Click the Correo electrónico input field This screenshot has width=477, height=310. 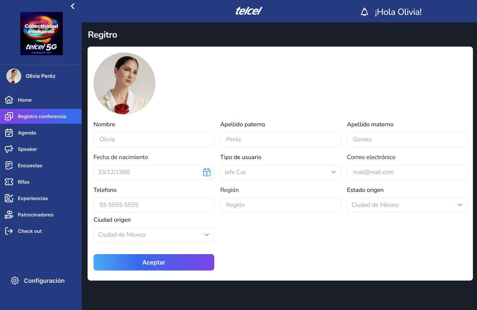(x=407, y=172)
